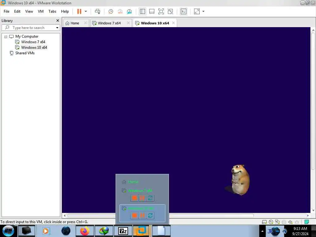
Task: Click the orange Suspend VM toolbar button
Action: pyautogui.click(x=79, y=11)
